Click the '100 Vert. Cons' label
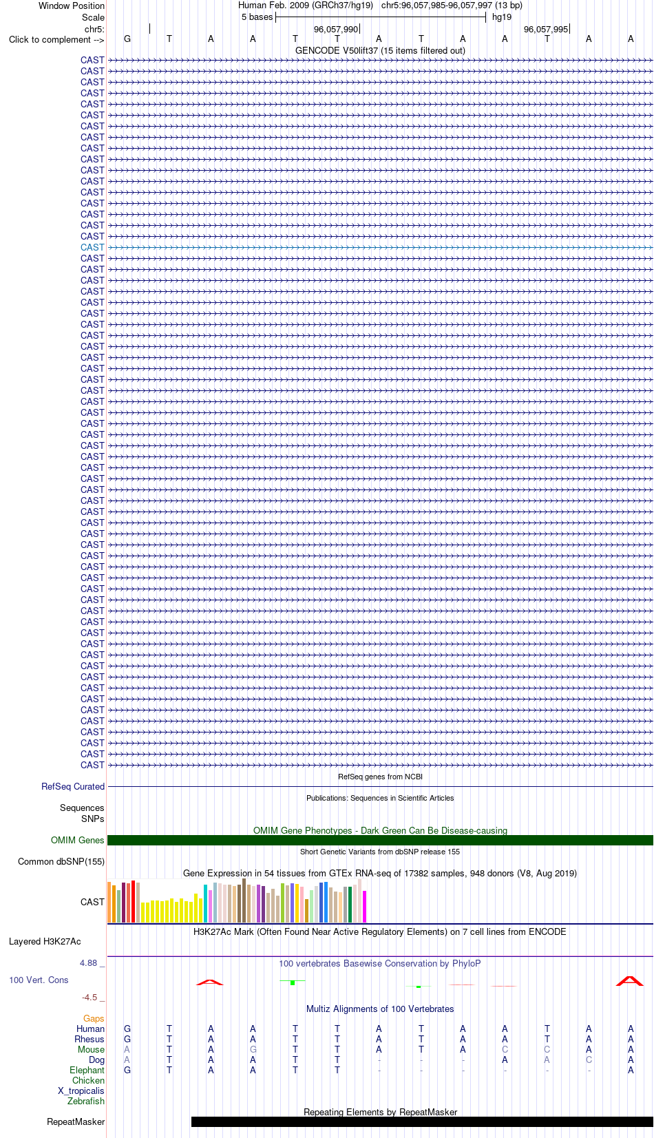The height and width of the screenshot is (1138, 654). tap(39, 980)
